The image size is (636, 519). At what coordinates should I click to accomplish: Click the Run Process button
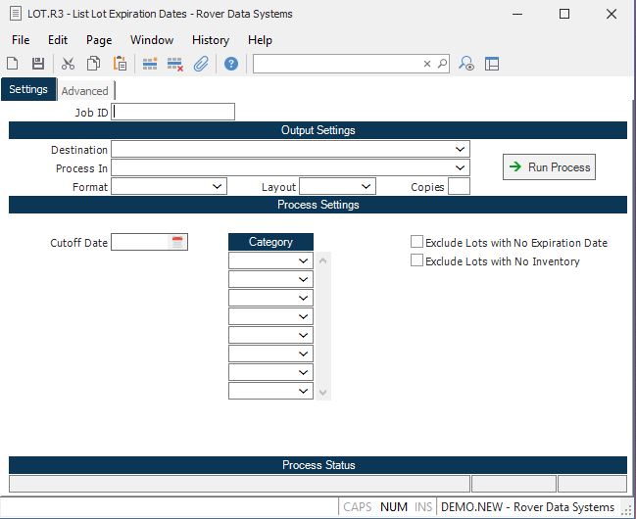pyautogui.click(x=549, y=167)
